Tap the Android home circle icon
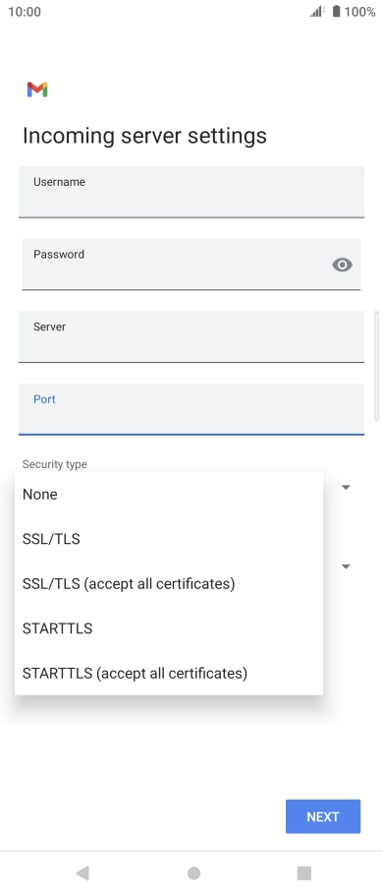Image resolution: width=383 pixels, height=895 pixels. [193, 872]
